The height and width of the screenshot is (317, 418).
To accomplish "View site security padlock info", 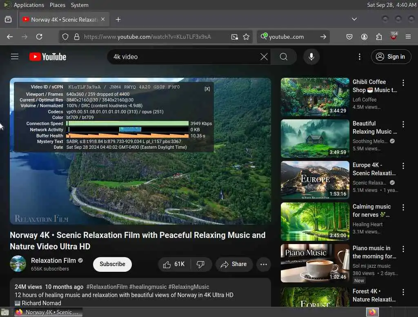I will (76, 37).
